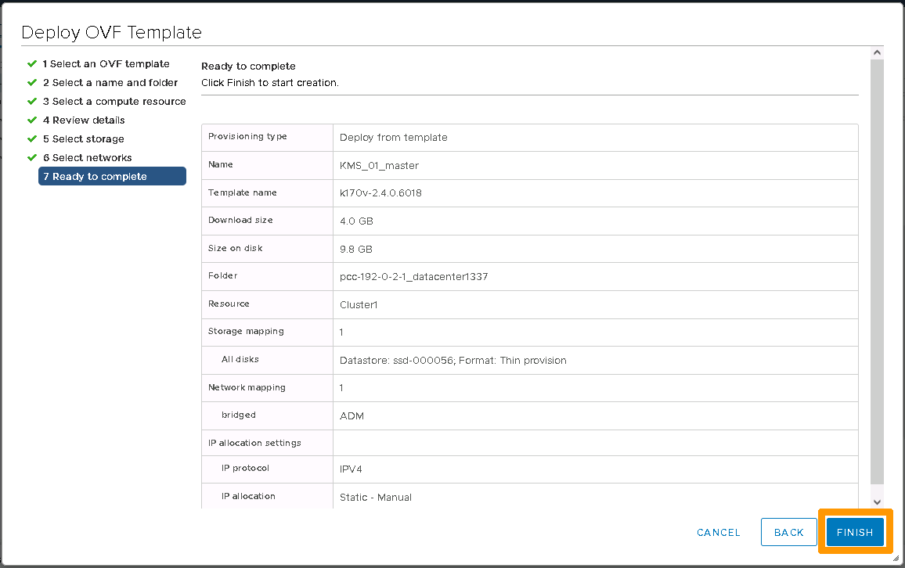Click the green checkmark beside Review details

click(x=32, y=120)
